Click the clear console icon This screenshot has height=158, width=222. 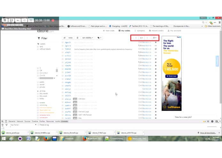3,125
